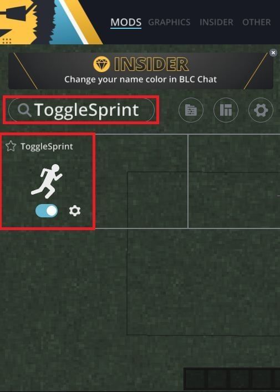Open ToggleSprint mod settings gear
The height and width of the screenshot is (392, 280).
(x=75, y=211)
